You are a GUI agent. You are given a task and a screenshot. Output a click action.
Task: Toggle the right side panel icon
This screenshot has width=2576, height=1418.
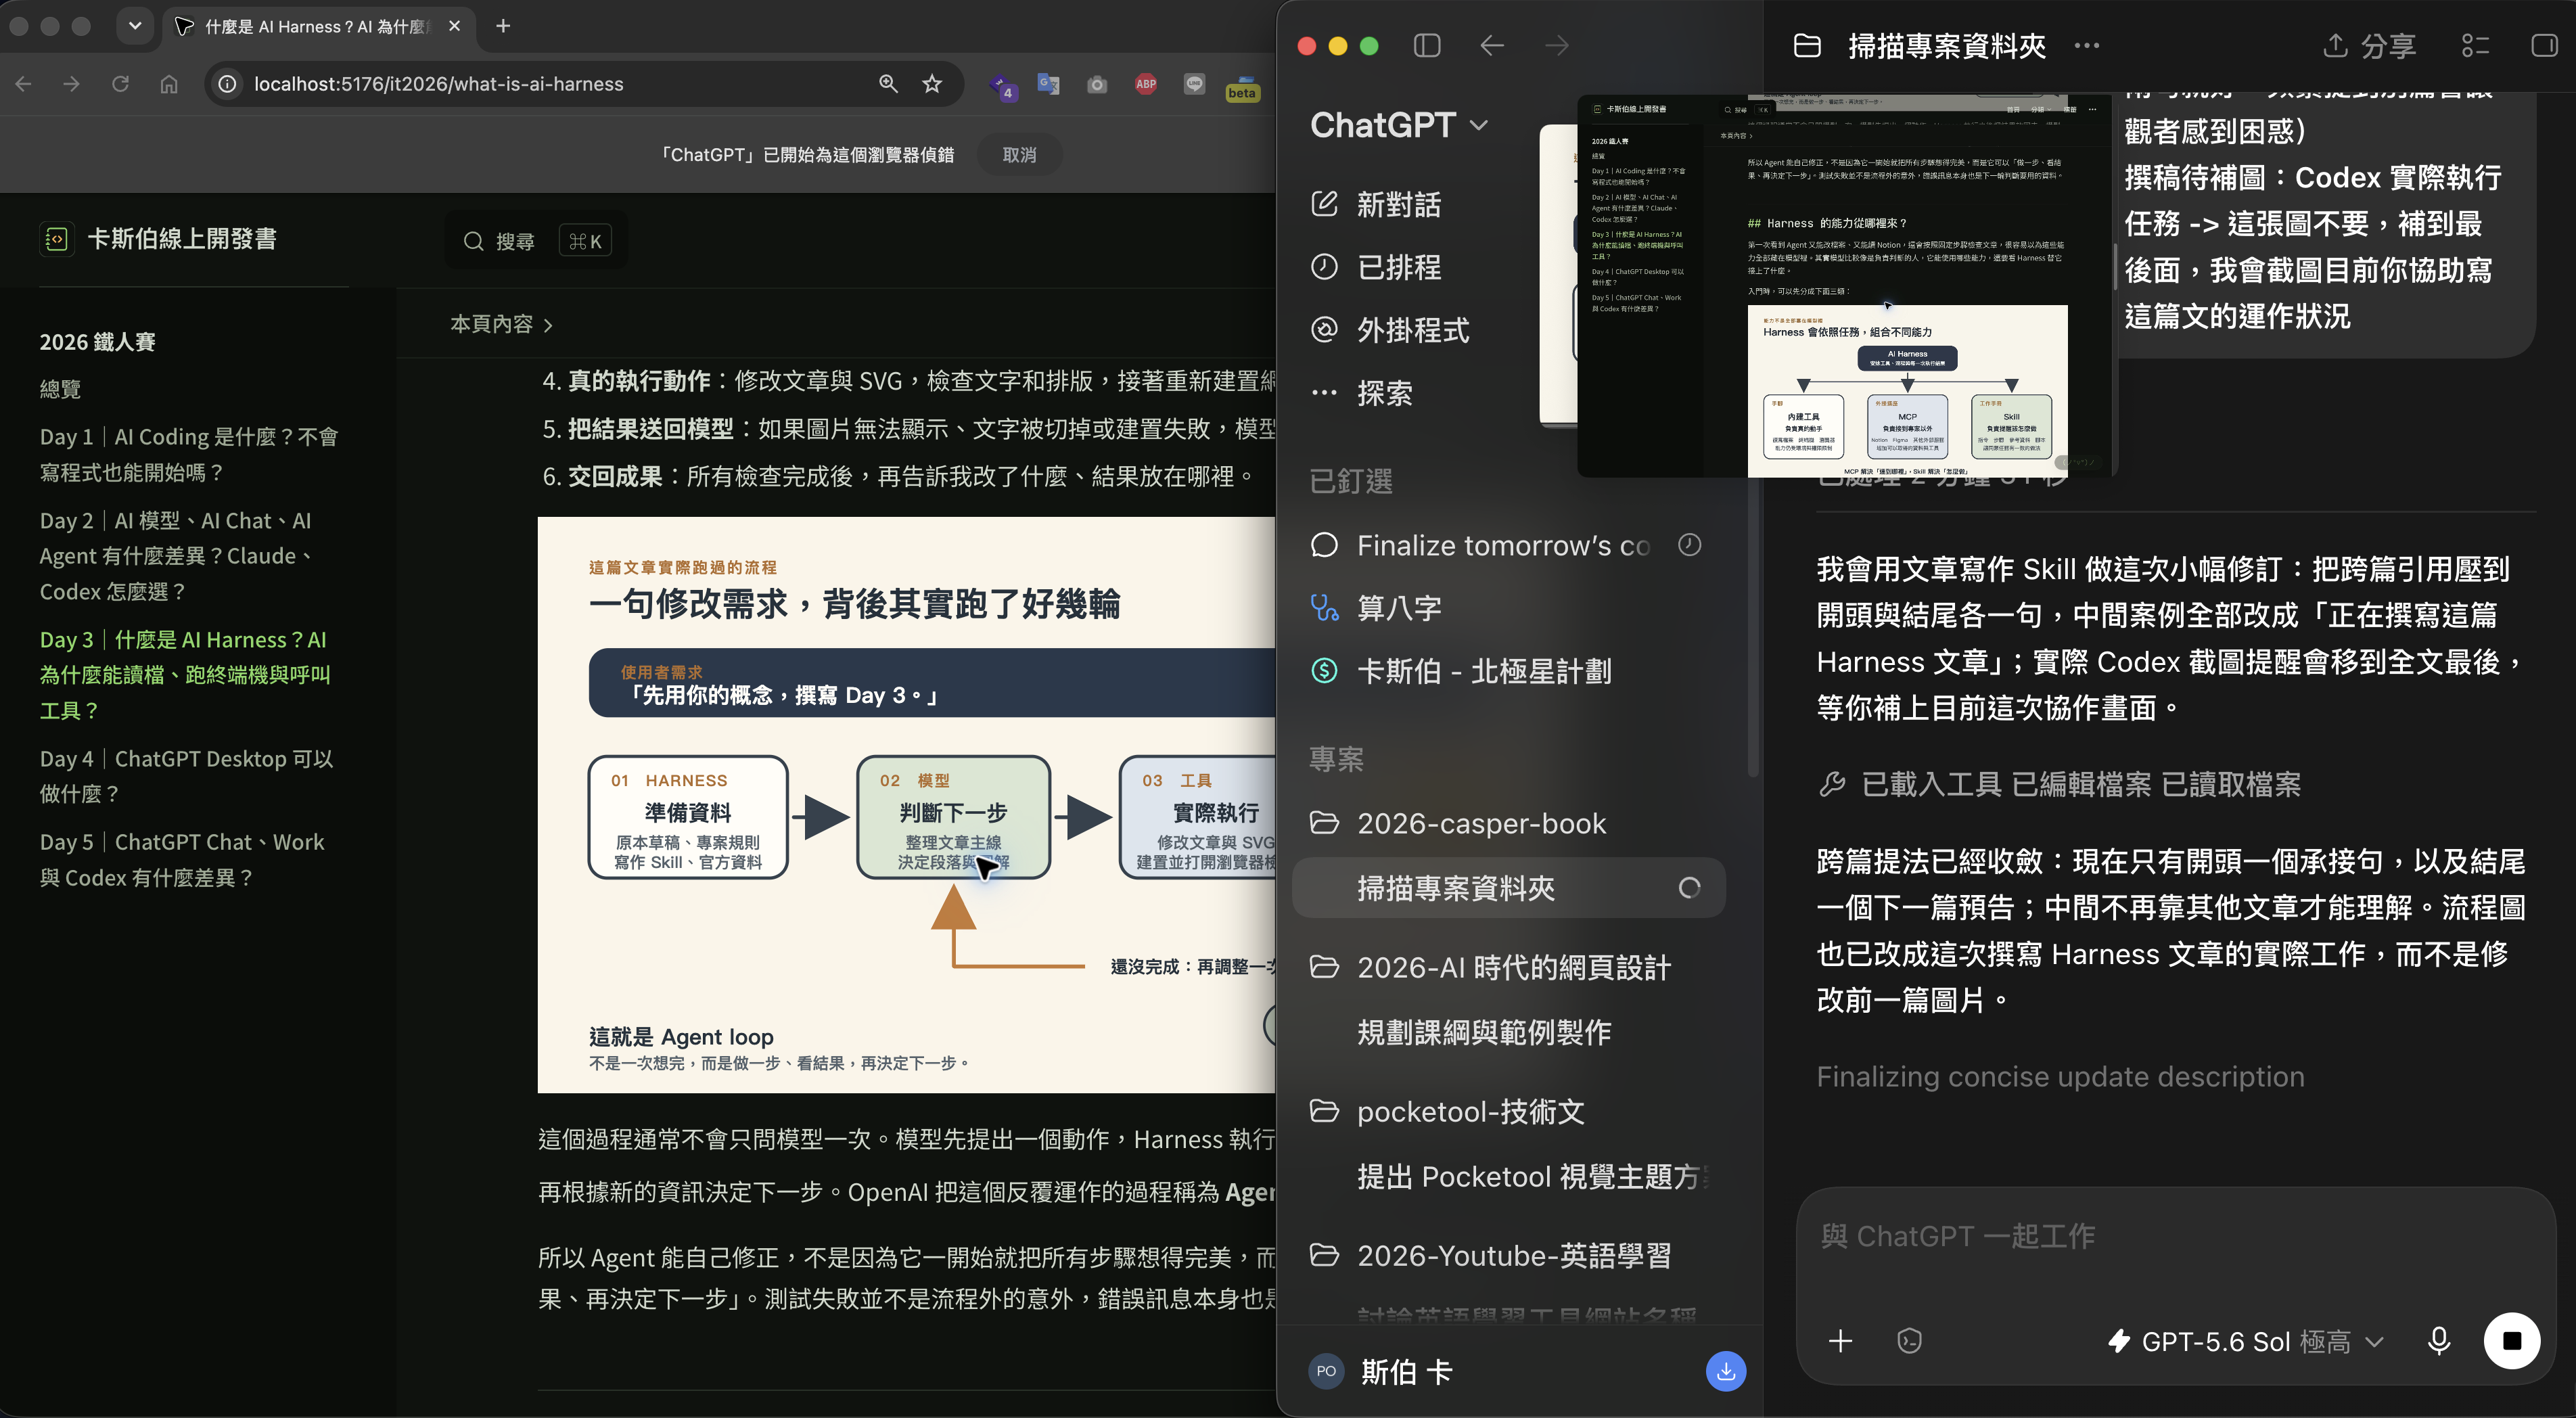click(2544, 46)
